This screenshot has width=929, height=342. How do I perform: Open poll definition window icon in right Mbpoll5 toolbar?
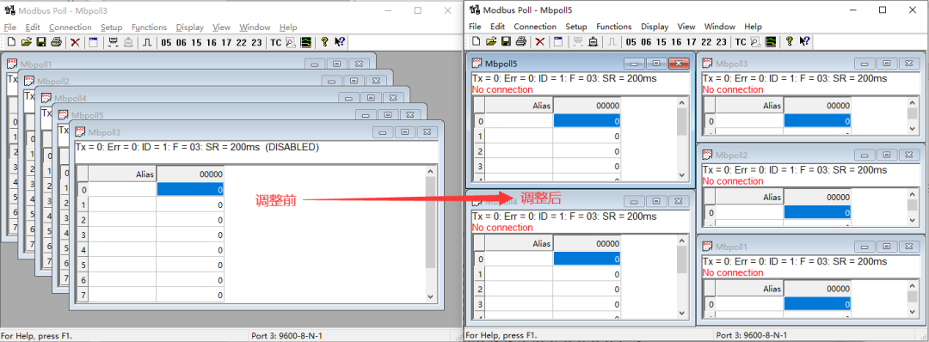pos(558,41)
